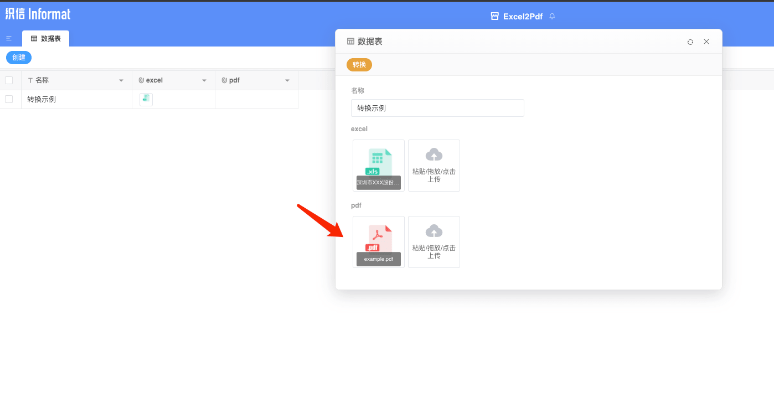Expand the 名称 column dropdown arrow
This screenshot has width=774, height=397.
click(121, 81)
